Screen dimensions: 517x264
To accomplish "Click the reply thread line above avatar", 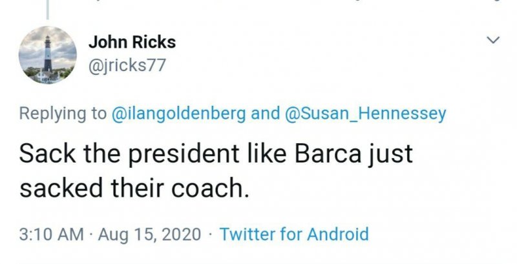I will pos(48,8).
